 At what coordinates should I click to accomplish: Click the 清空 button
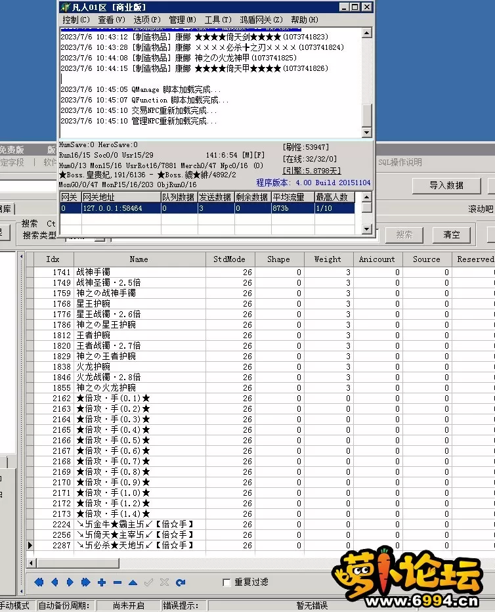tap(452, 234)
